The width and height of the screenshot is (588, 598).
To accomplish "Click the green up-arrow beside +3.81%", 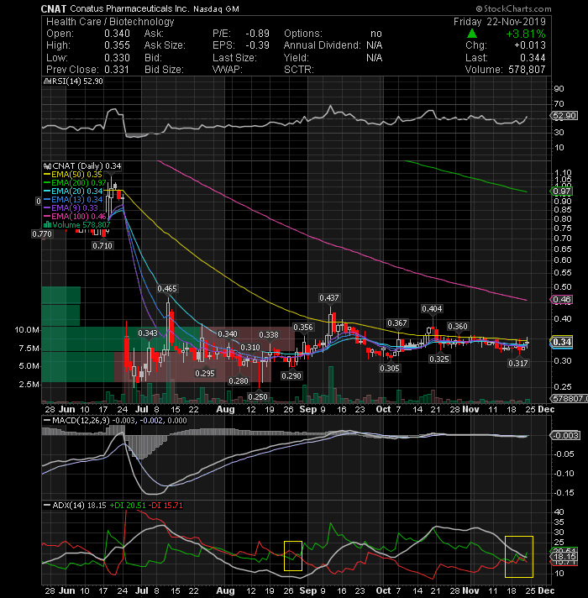I will tap(472, 34).
